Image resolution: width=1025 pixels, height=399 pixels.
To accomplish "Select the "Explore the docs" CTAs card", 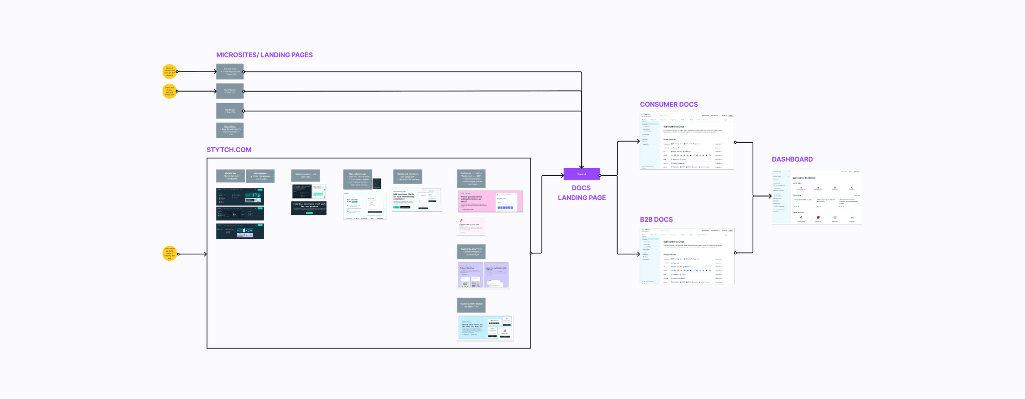I will (x=471, y=251).
